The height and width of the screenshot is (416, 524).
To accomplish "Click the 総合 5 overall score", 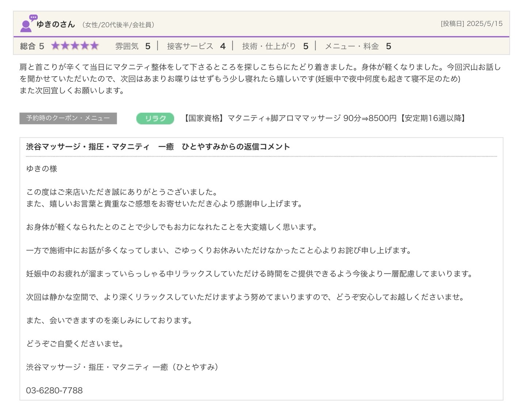I will pos(32,46).
